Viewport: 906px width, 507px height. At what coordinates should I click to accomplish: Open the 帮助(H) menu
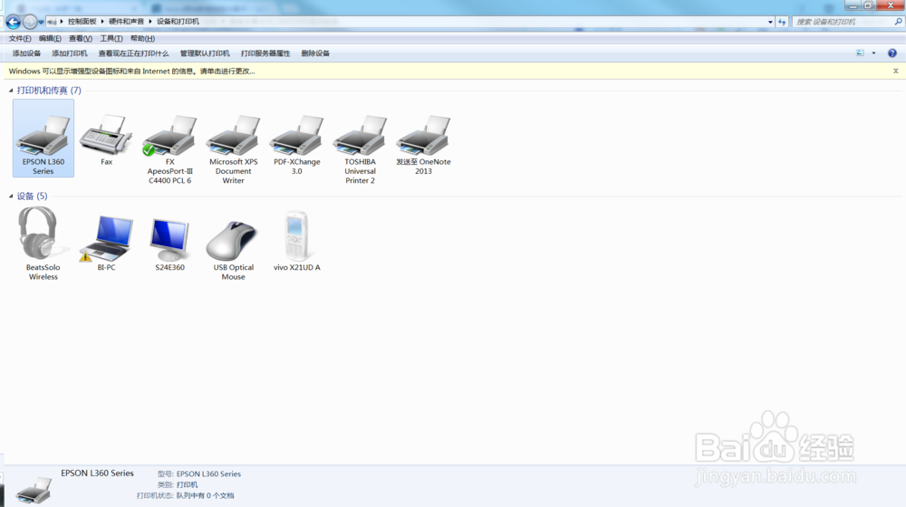point(142,39)
